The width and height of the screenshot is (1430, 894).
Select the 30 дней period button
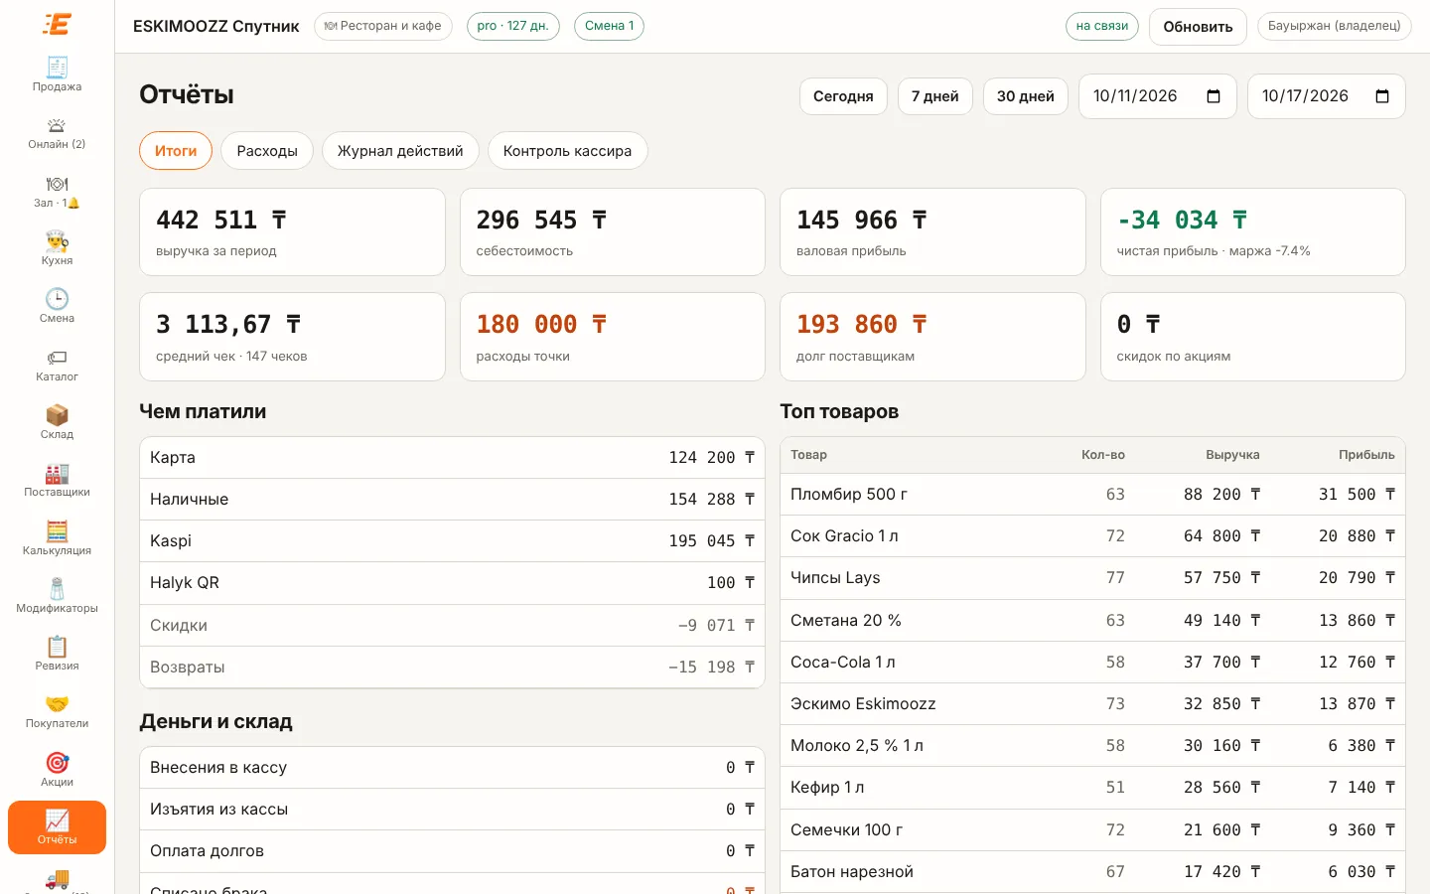[1026, 96]
